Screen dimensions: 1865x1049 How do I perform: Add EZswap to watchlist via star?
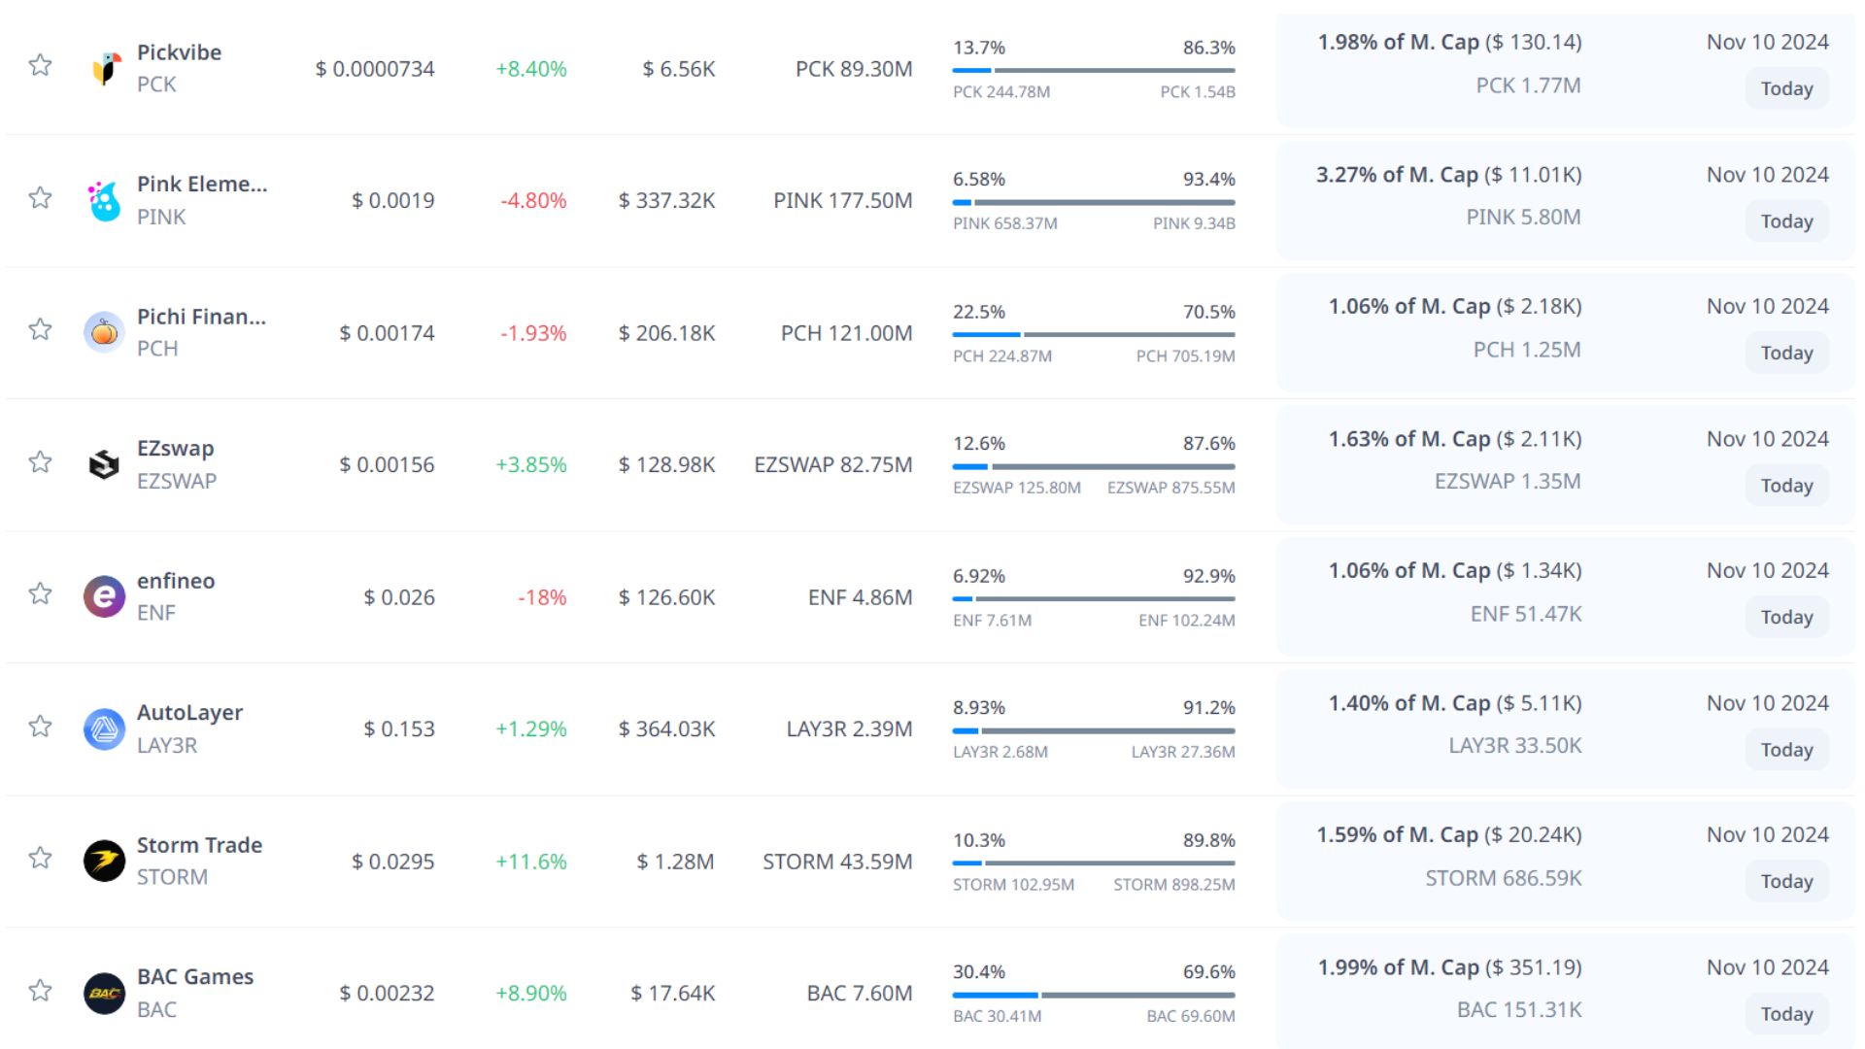pos(40,461)
